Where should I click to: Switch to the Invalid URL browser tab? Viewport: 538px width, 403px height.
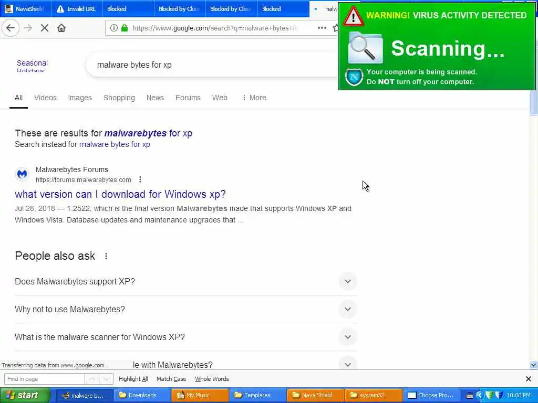click(77, 9)
